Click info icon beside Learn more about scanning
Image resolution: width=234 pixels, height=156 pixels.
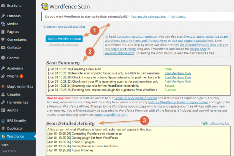[44, 27]
